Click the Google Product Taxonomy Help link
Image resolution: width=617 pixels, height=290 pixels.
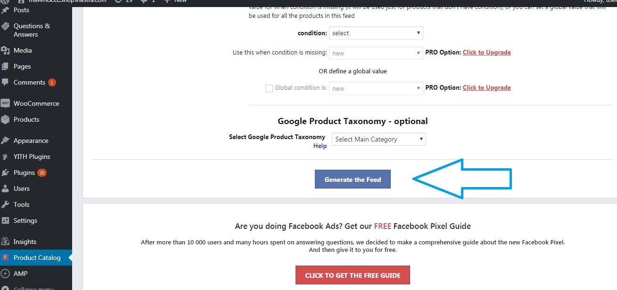(320, 146)
